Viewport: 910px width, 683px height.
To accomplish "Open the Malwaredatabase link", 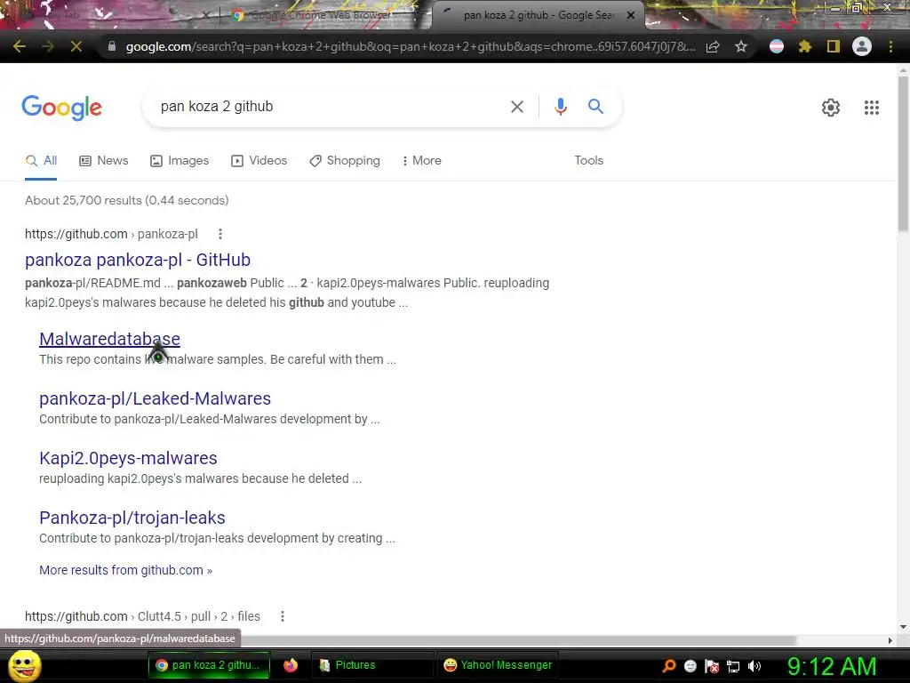I will click(109, 339).
